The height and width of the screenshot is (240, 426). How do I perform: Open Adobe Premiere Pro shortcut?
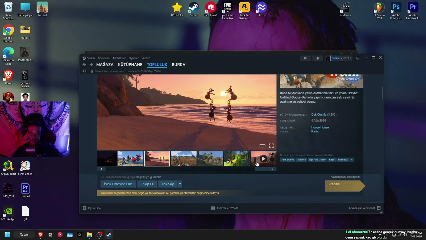[413, 11]
